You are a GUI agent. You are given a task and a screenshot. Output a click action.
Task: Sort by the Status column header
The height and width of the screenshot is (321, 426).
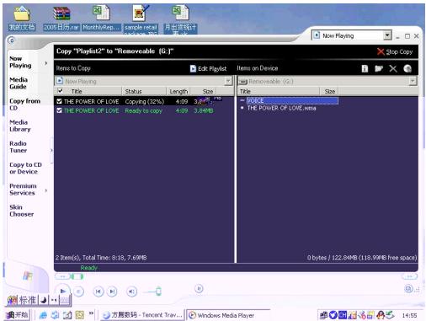tap(144, 91)
